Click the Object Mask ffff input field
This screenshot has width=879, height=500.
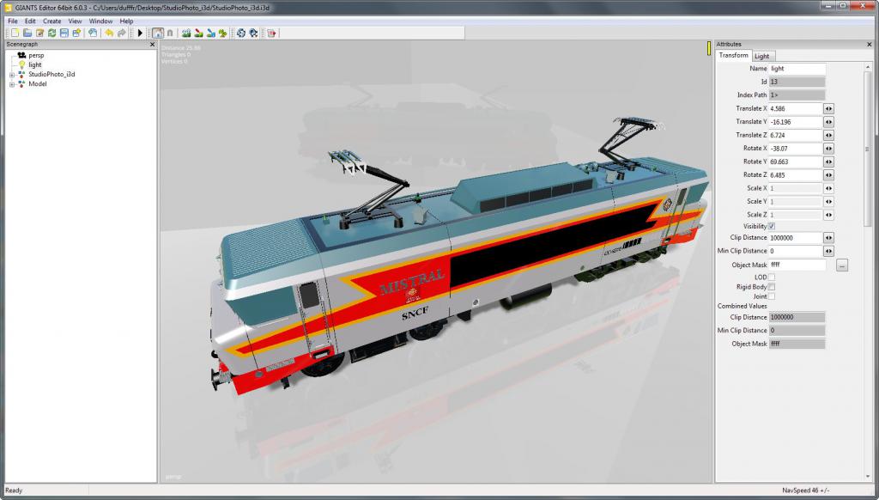(x=797, y=265)
